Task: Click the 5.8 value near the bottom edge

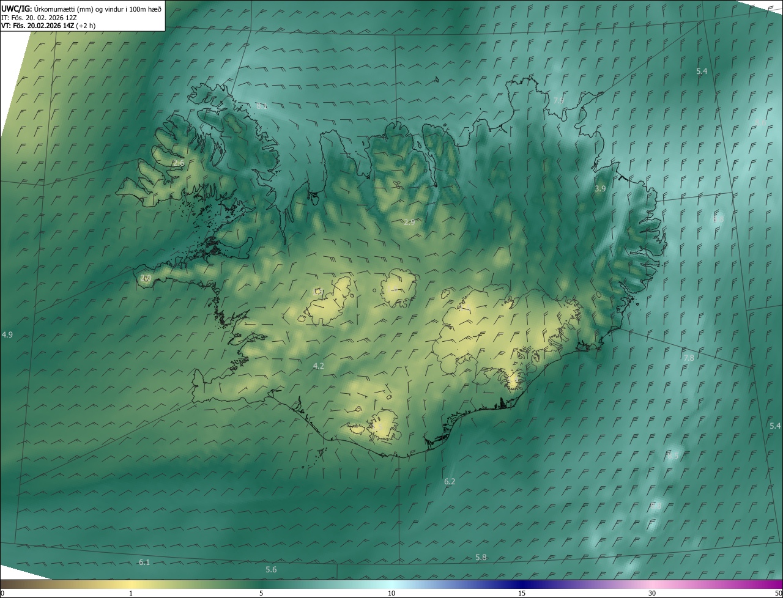Action: (481, 557)
